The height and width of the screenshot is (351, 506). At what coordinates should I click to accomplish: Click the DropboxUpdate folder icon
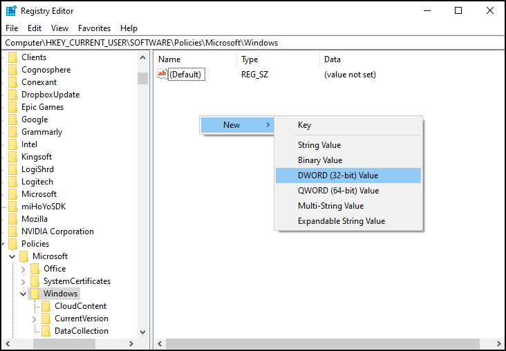[12, 95]
